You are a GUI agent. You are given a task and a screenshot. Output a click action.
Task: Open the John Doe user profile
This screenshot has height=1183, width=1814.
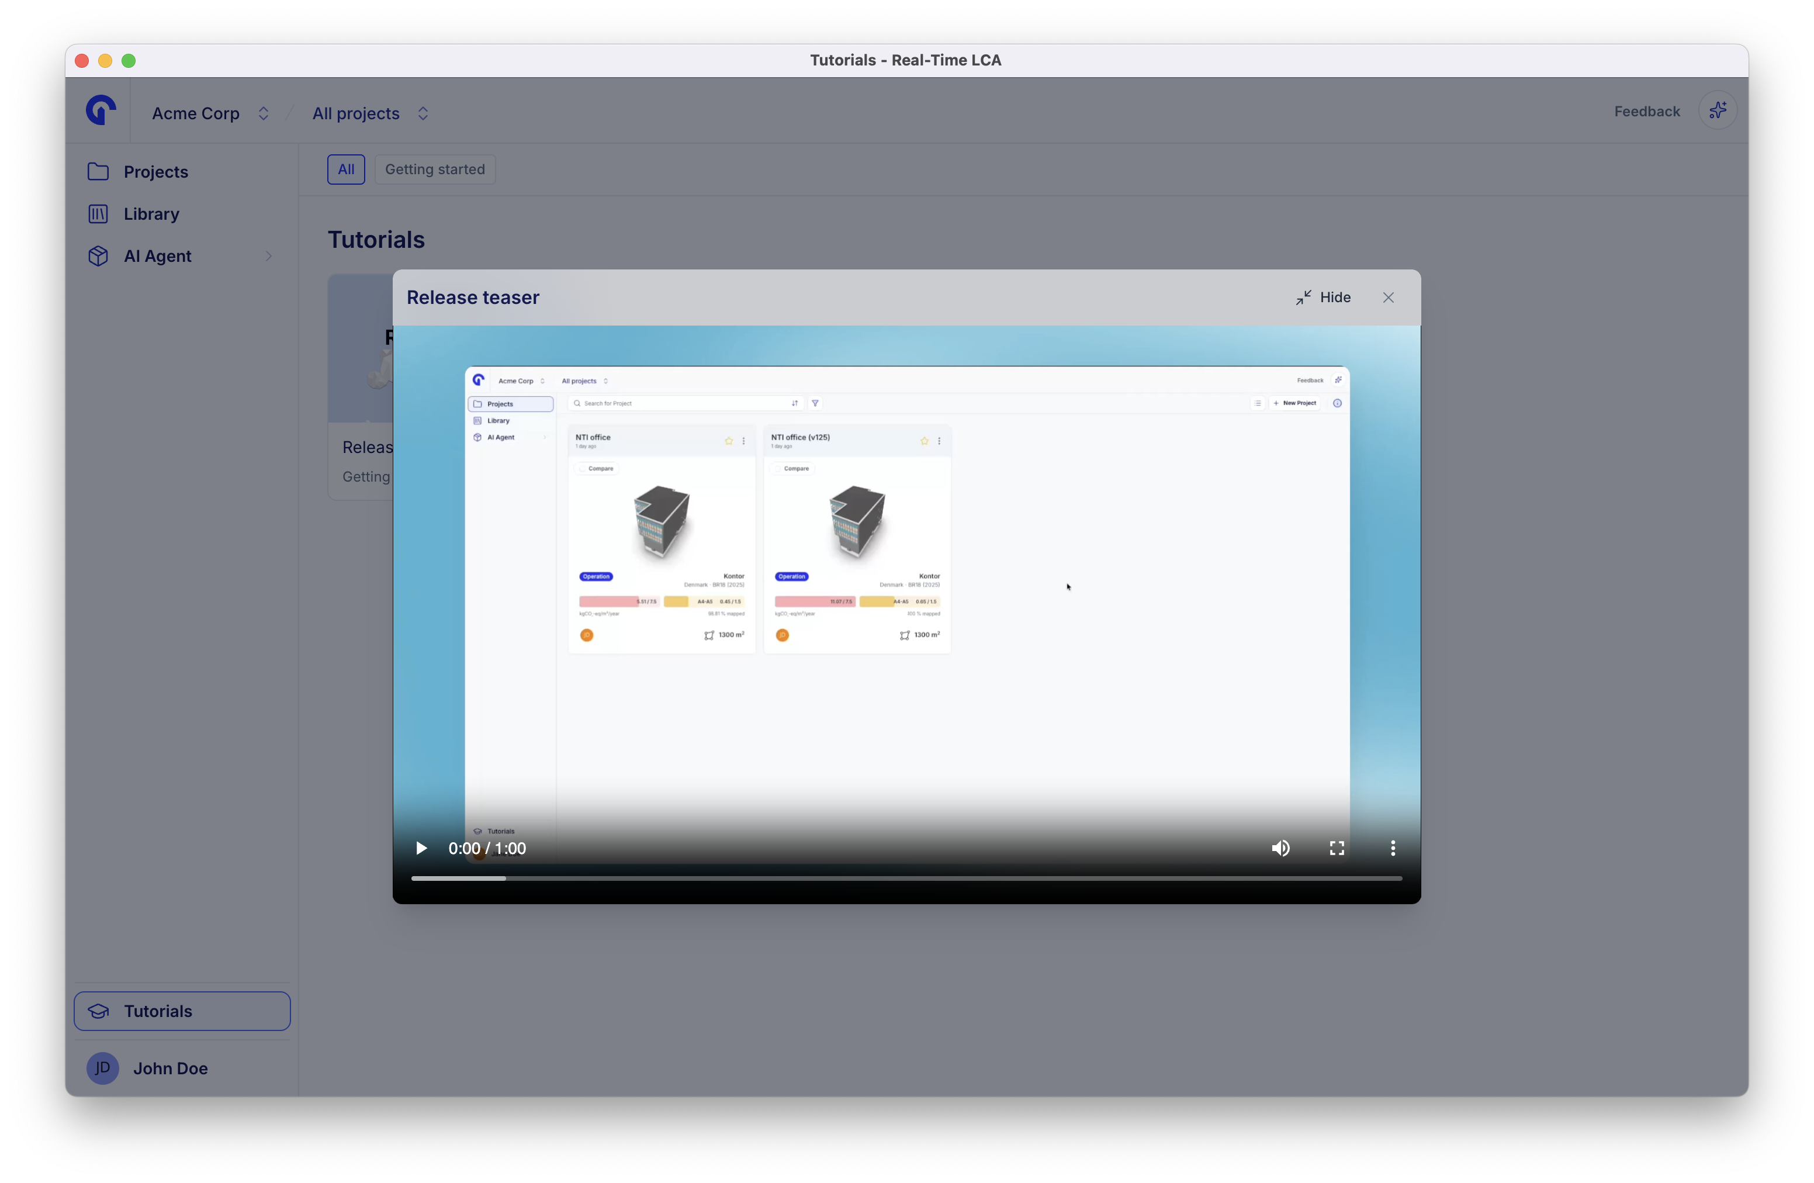tap(181, 1068)
